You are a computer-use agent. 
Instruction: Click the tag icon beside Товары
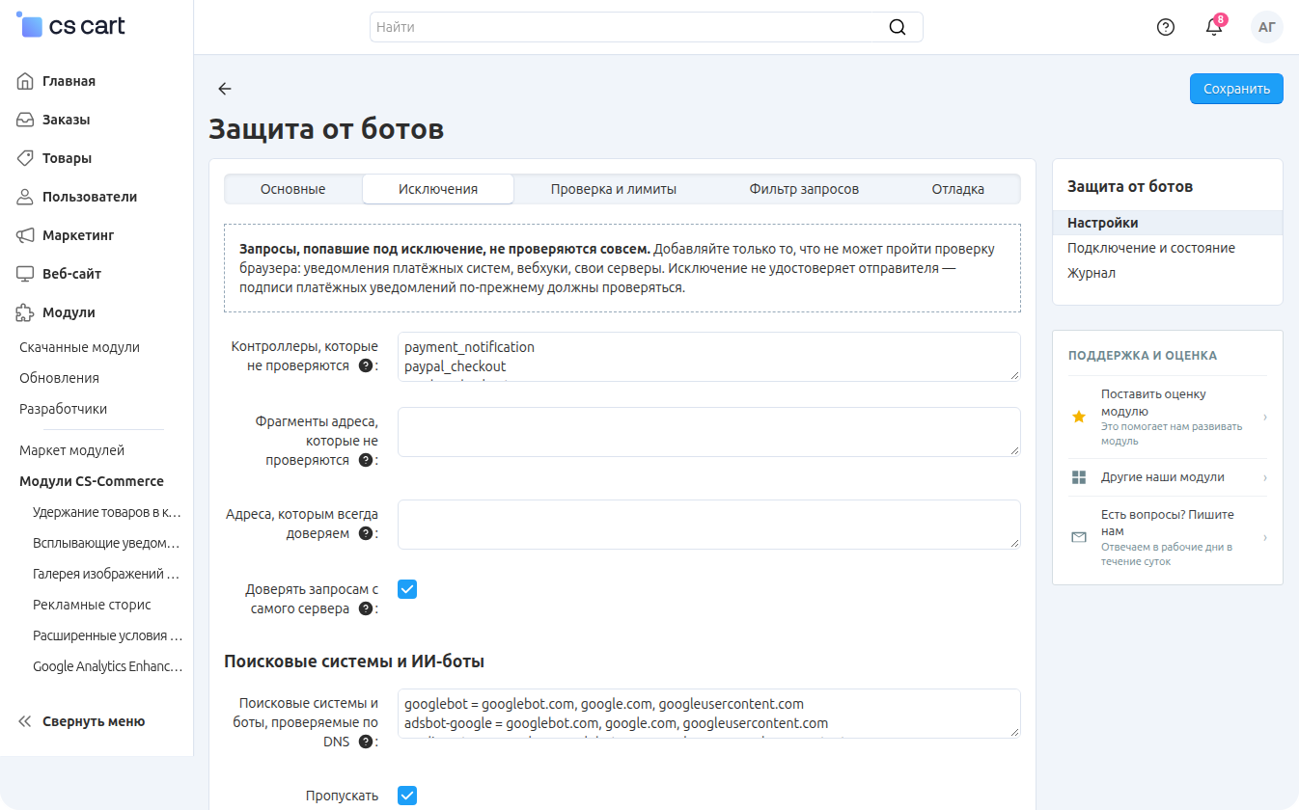click(26, 158)
